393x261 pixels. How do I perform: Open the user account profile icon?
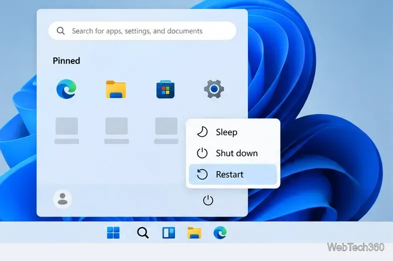62,199
